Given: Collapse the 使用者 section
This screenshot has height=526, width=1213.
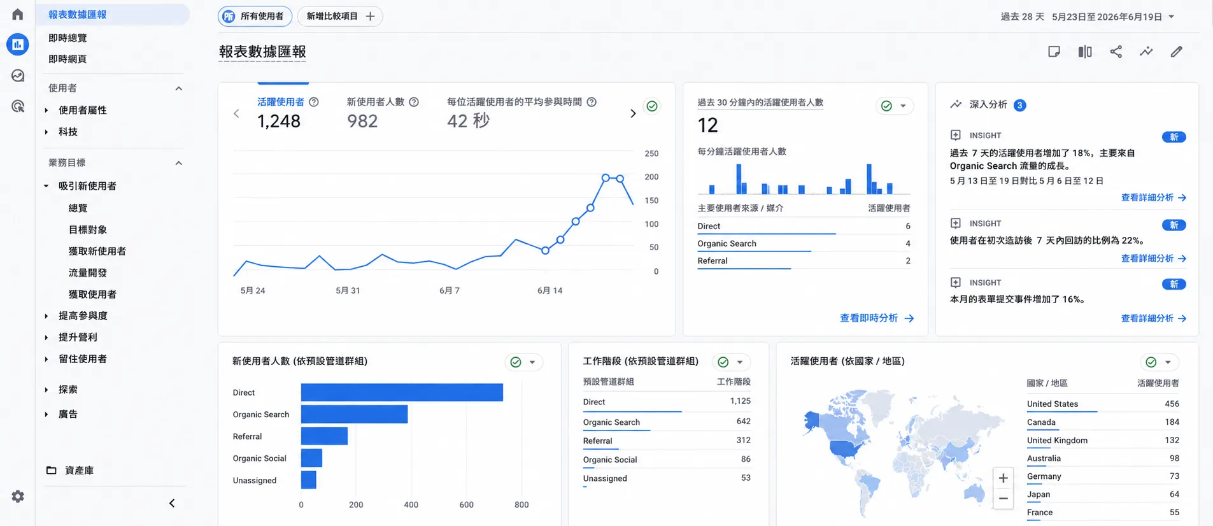Looking at the screenshot, I should [179, 89].
